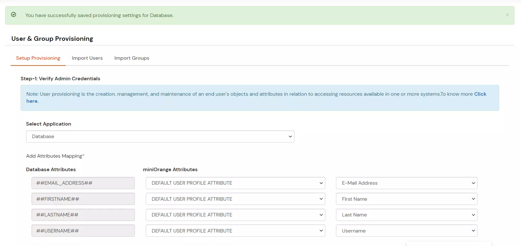Click the ##FIRSTNAME## attribute field
The height and width of the screenshot is (246, 521).
83,199
